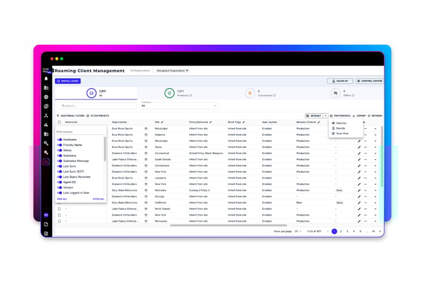Screen dimensions: 425x283
Task: Click the Refresh circular arrow icon
Action: 369,116
